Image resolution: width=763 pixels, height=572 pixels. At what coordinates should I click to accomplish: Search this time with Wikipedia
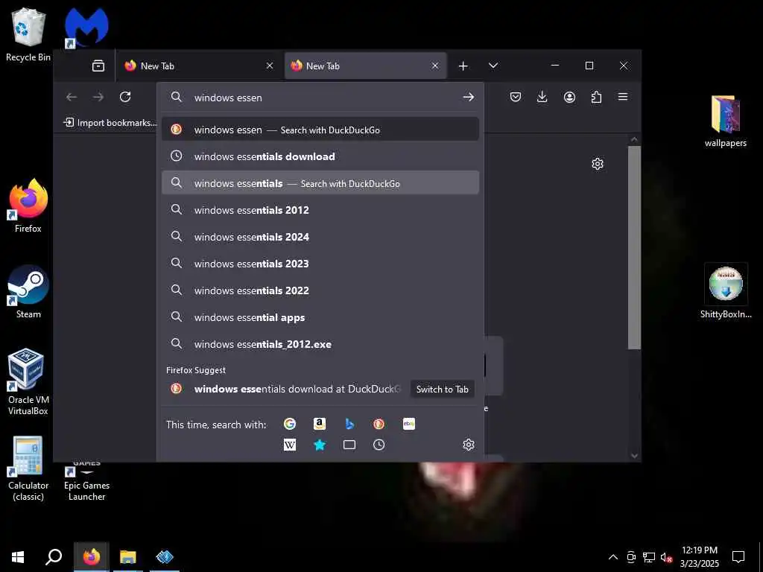click(x=290, y=445)
